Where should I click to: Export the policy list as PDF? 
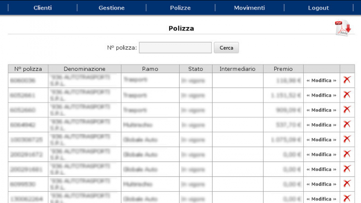tap(343, 28)
